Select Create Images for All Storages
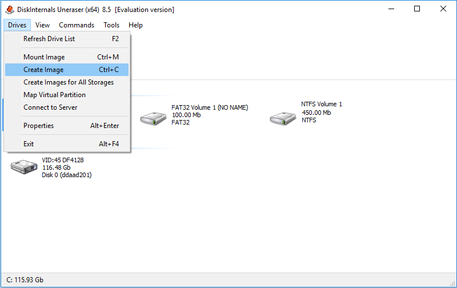This screenshot has height=288, width=457. (67, 82)
